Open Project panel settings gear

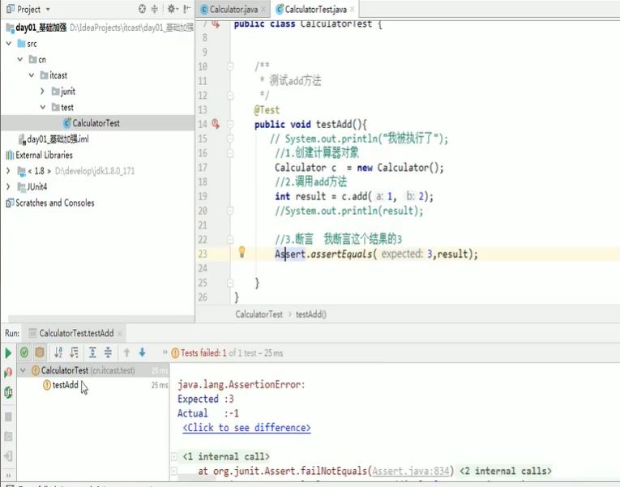pos(173,9)
